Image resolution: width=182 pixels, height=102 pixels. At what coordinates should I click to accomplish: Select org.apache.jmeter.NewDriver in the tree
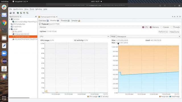25,39
